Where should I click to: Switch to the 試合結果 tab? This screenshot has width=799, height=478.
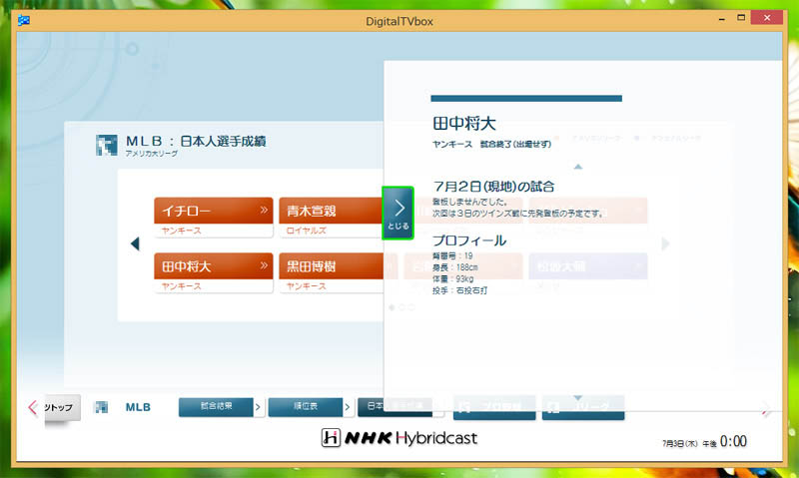[x=216, y=407]
